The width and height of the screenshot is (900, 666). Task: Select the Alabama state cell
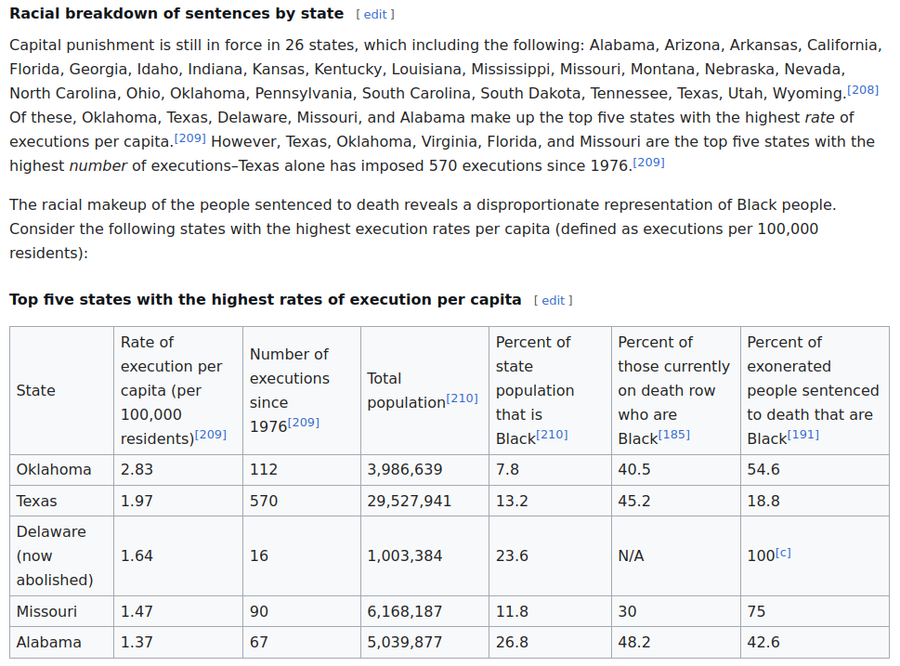coord(62,642)
